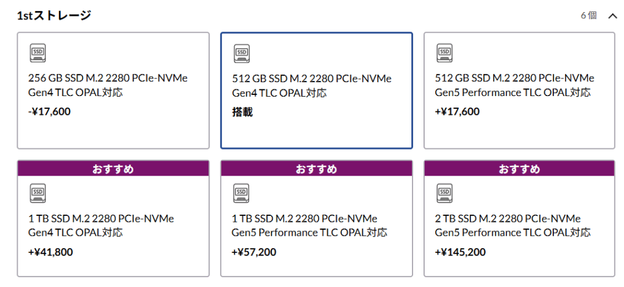The width and height of the screenshot is (624, 287).
Task: Click おすすめ banner on 1 TB Gen5 card
Action: coord(316,168)
